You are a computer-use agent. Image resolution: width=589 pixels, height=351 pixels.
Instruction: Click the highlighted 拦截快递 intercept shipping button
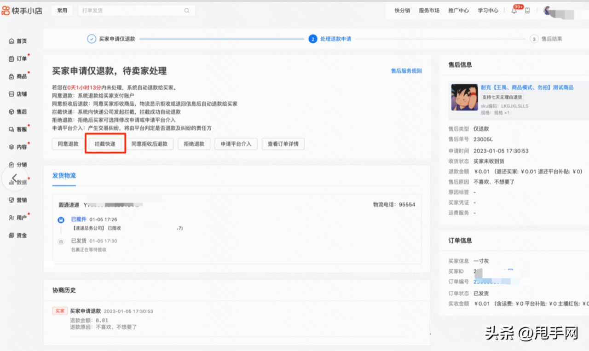[x=105, y=144]
